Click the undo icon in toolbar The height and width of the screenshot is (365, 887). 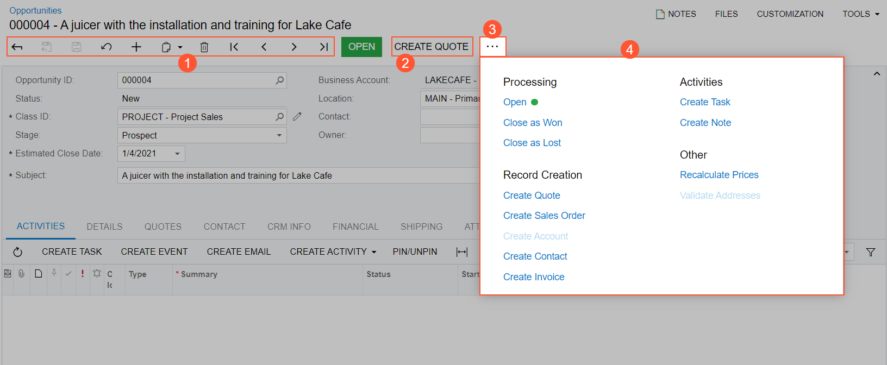tap(107, 47)
